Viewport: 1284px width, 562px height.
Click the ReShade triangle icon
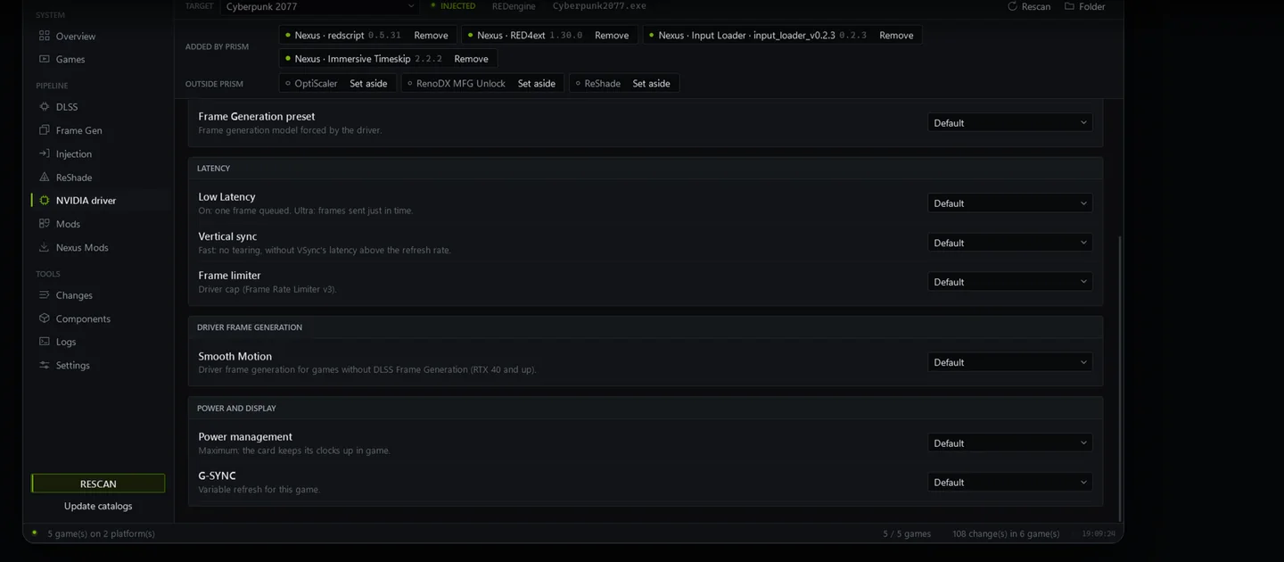[x=45, y=177]
